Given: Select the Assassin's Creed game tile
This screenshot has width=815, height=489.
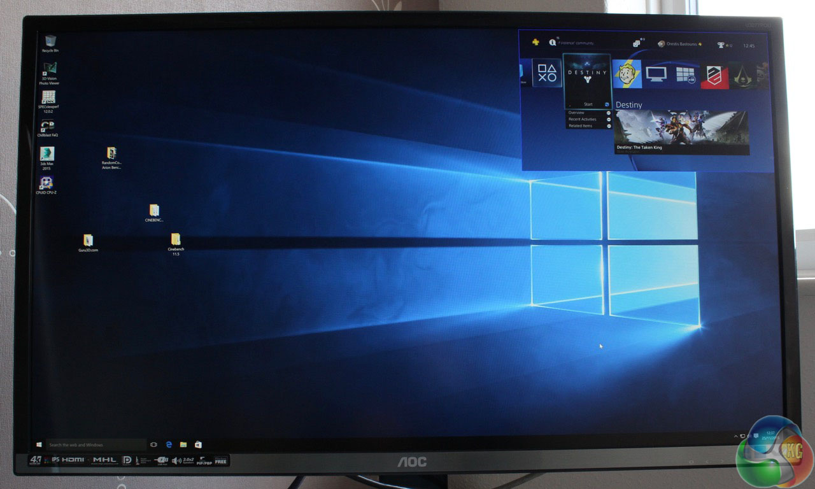Looking at the screenshot, I should tap(742, 76).
